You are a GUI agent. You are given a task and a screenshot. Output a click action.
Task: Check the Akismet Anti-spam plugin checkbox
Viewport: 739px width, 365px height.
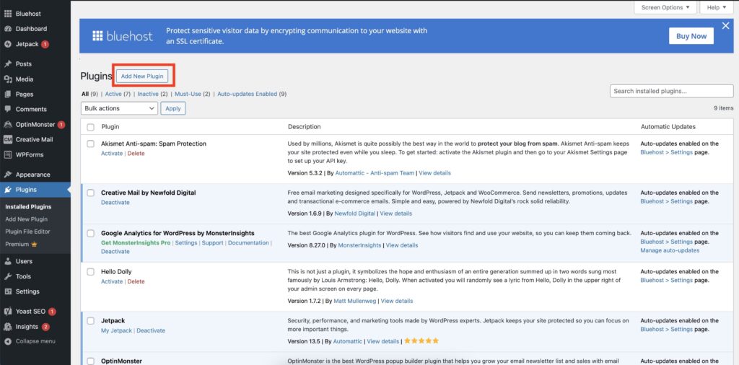[90, 144]
